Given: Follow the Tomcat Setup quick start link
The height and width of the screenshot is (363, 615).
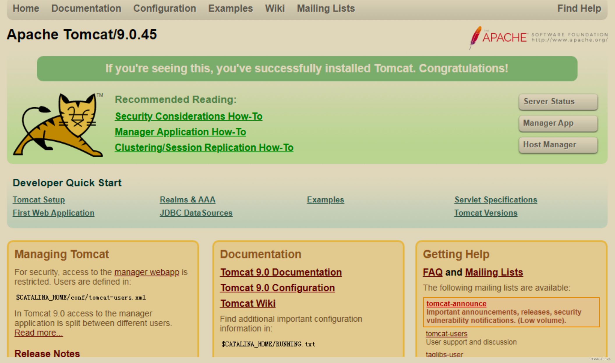Looking at the screenshot, I should coord(39,200).
